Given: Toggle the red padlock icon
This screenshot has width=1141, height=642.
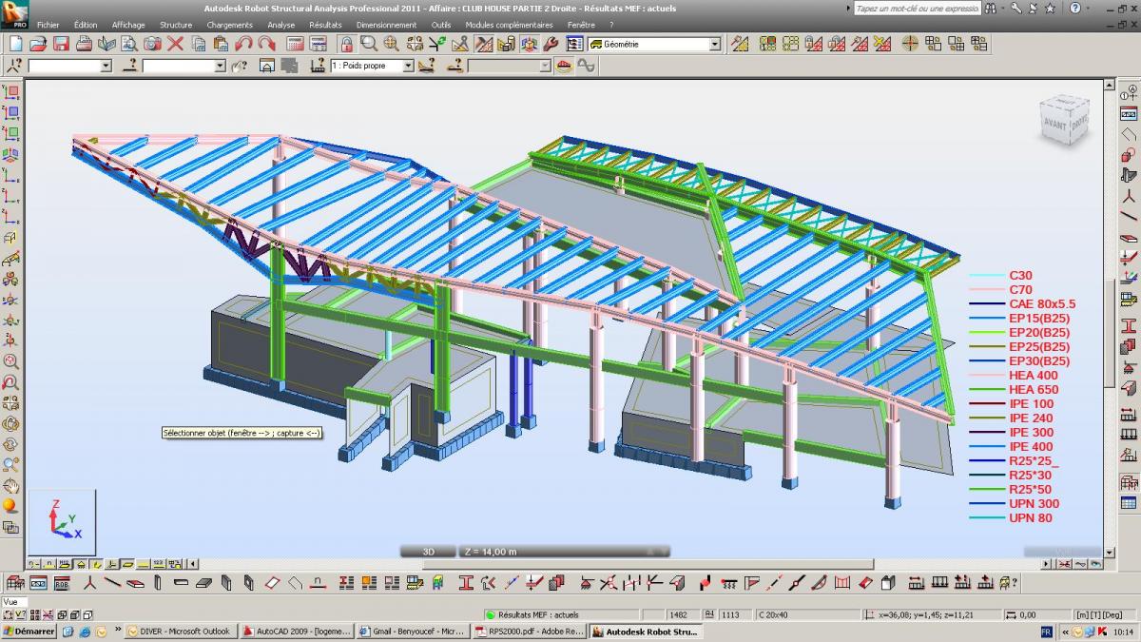Looking at the screenshot, I should (x=346, y=44).
